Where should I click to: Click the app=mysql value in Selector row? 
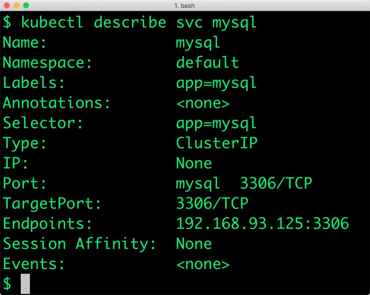click(216, 123)
